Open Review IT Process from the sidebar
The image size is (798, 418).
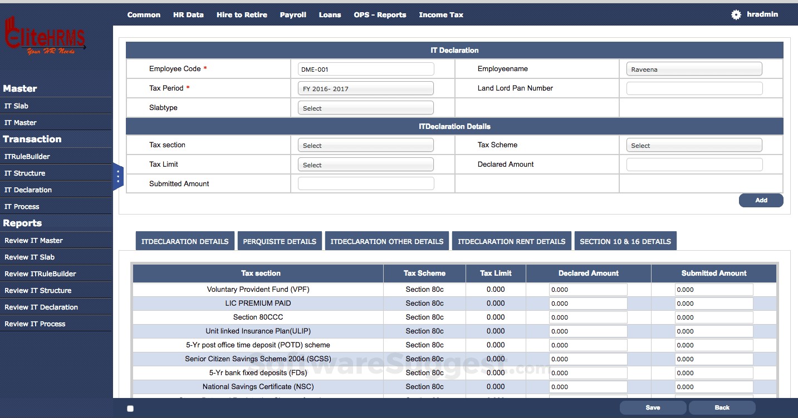click(35, 323)
